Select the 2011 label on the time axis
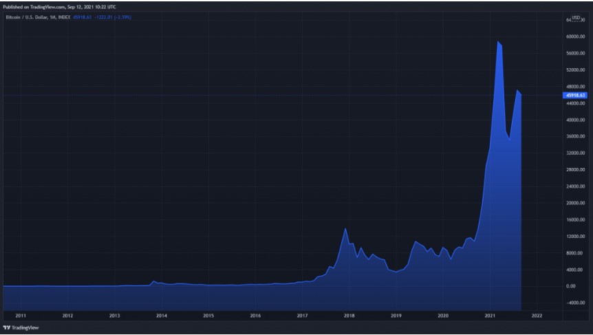The width and height of the screenshot is (593, 335). click(x=21, y=315)
